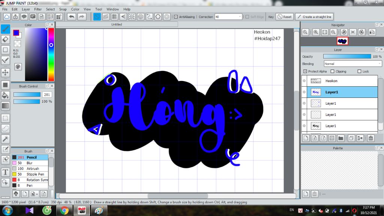Screen dimensions: 384x216
Task: Select the Heokon layer row
Action: pos(340,81)
